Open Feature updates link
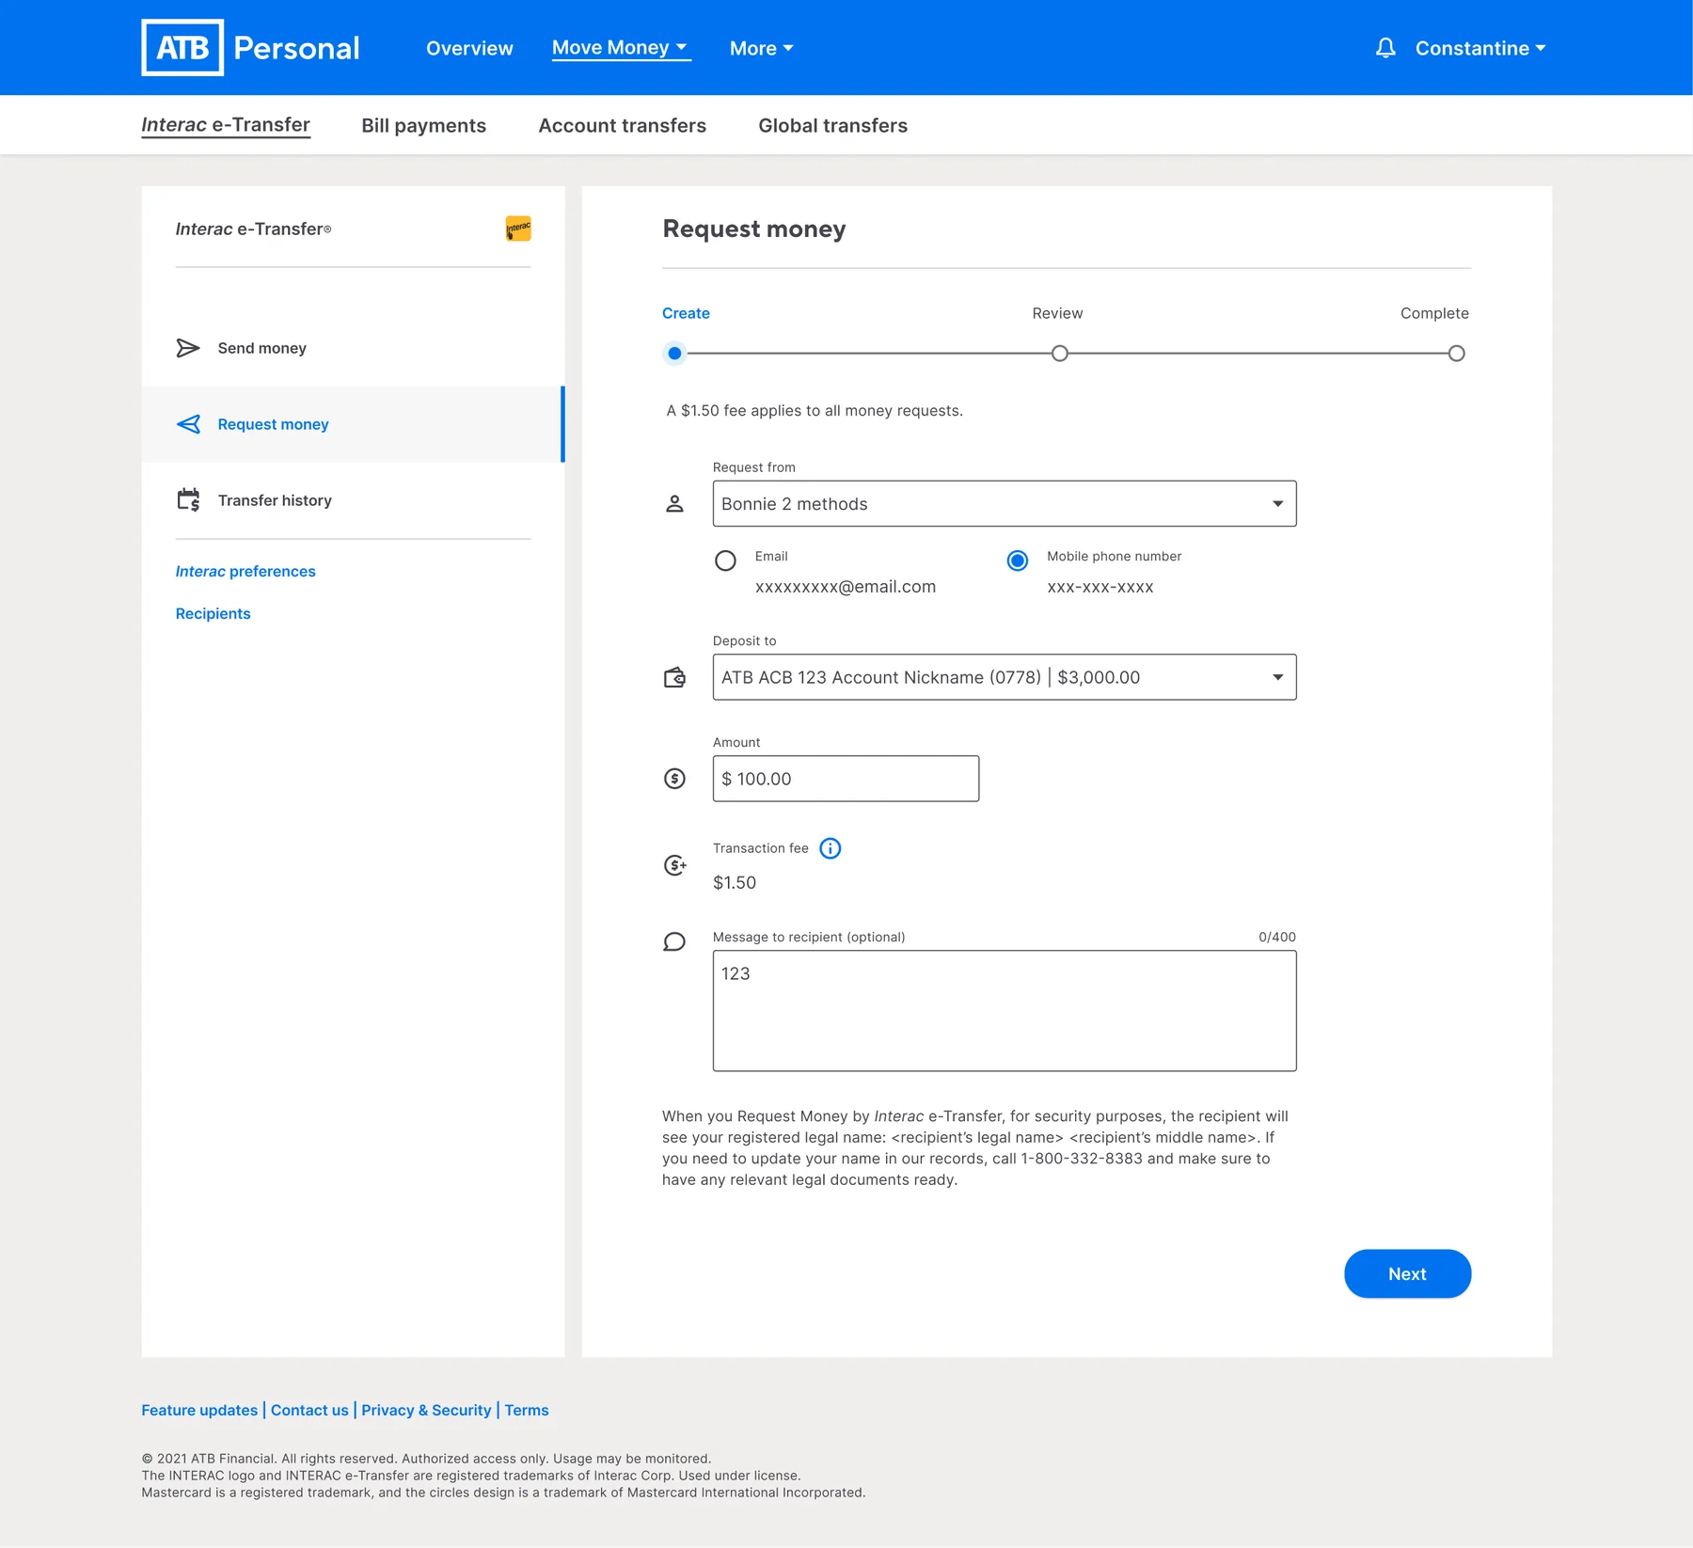The image size is (1693, 1548). (199, 1410)
